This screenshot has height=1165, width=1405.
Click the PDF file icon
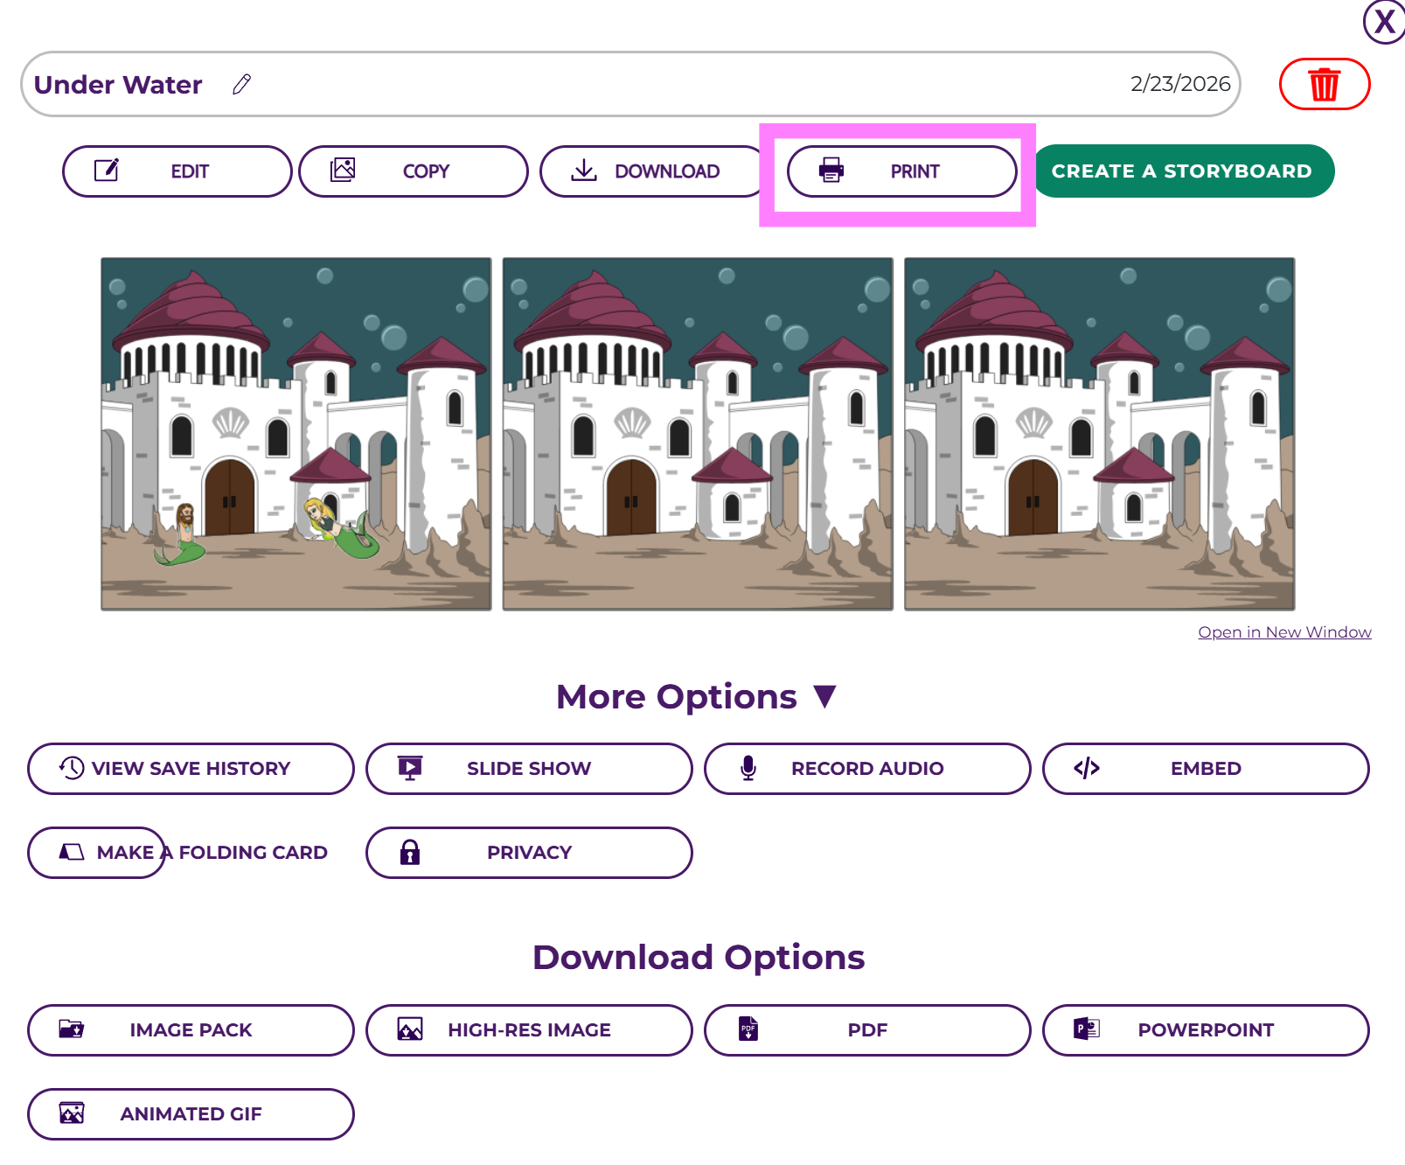tap(748, 1029)
